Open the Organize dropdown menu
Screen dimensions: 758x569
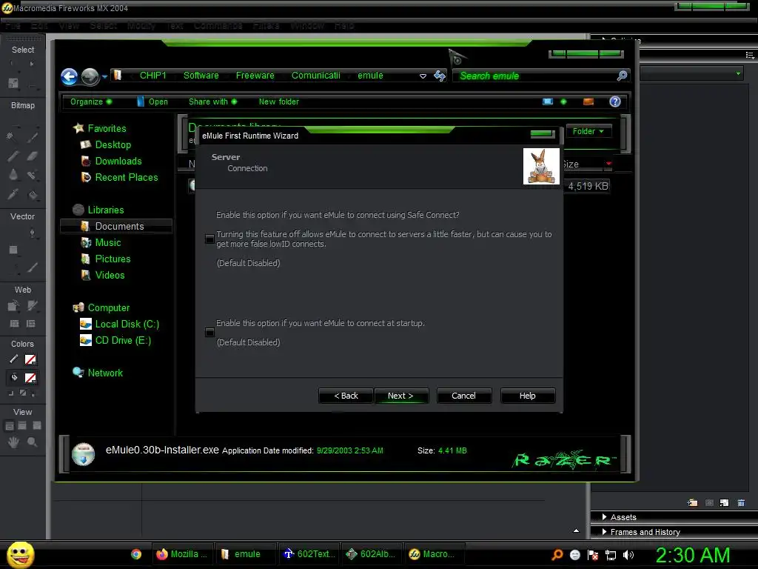91,102
